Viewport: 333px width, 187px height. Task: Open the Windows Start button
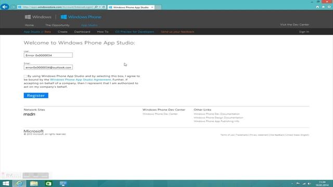[x=6, y=183]
